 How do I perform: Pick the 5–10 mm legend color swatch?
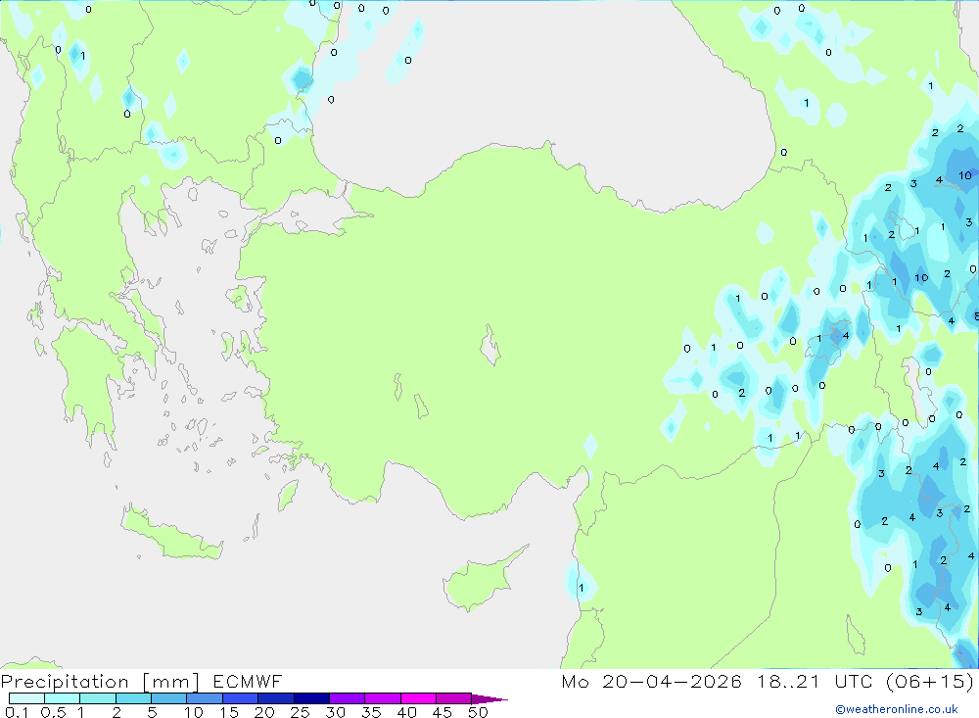168,698
